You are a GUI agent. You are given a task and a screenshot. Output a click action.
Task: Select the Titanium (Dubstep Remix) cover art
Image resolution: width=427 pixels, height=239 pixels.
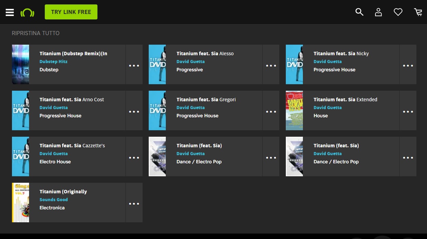[x=21, y=64]
